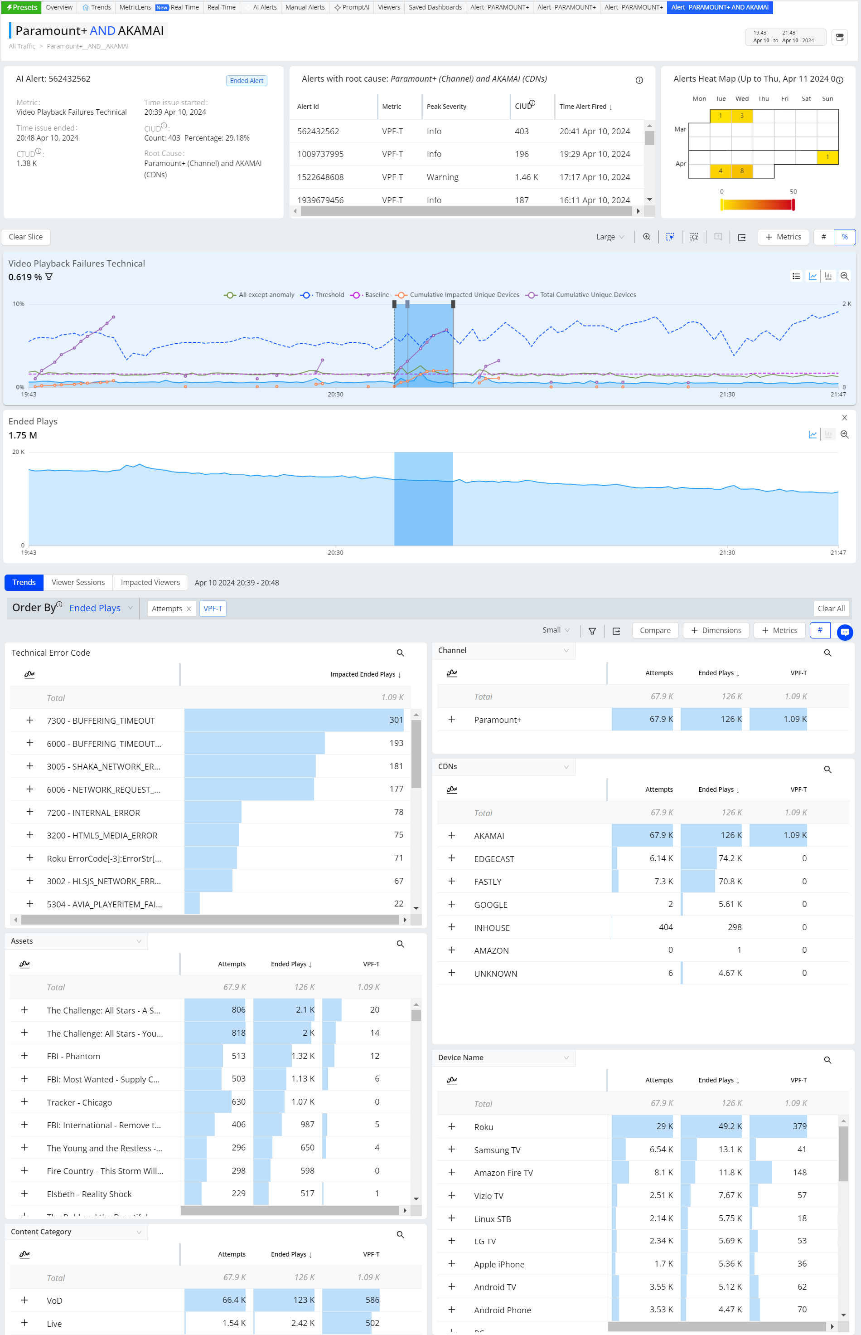The image size is (861, 1335).
Task: Click the info icon in alerts table header
Action: pyautogui.click(x=639, y=80)
